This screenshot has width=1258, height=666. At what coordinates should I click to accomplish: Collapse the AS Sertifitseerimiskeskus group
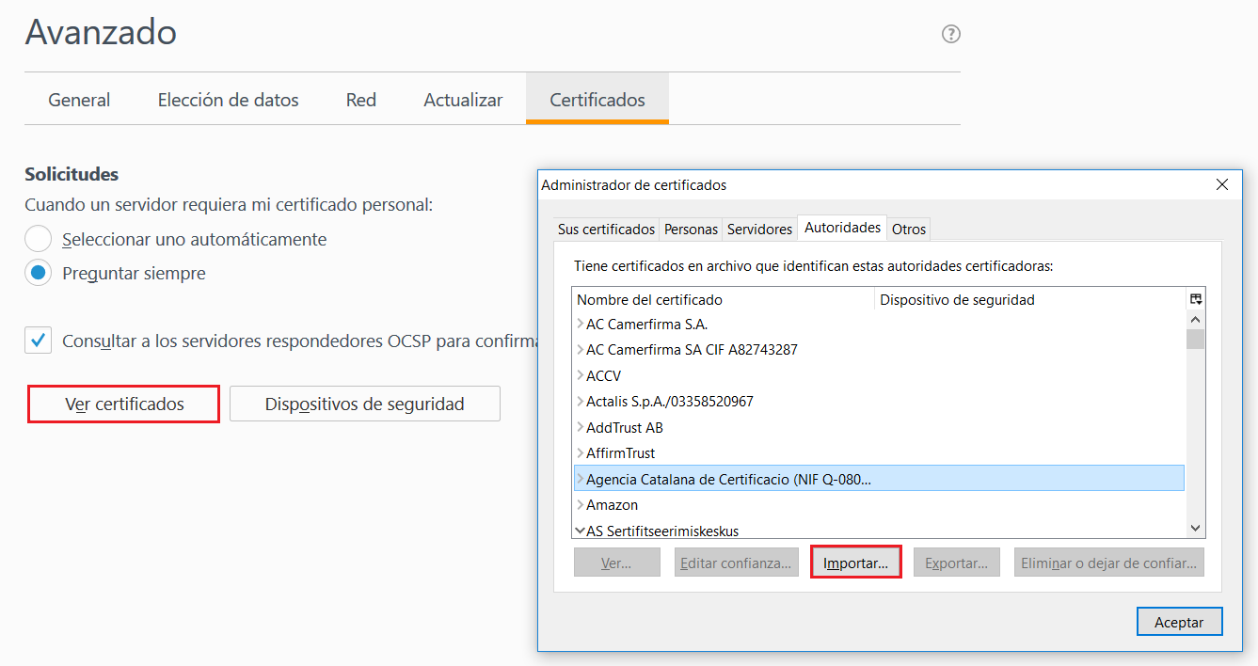580,531
